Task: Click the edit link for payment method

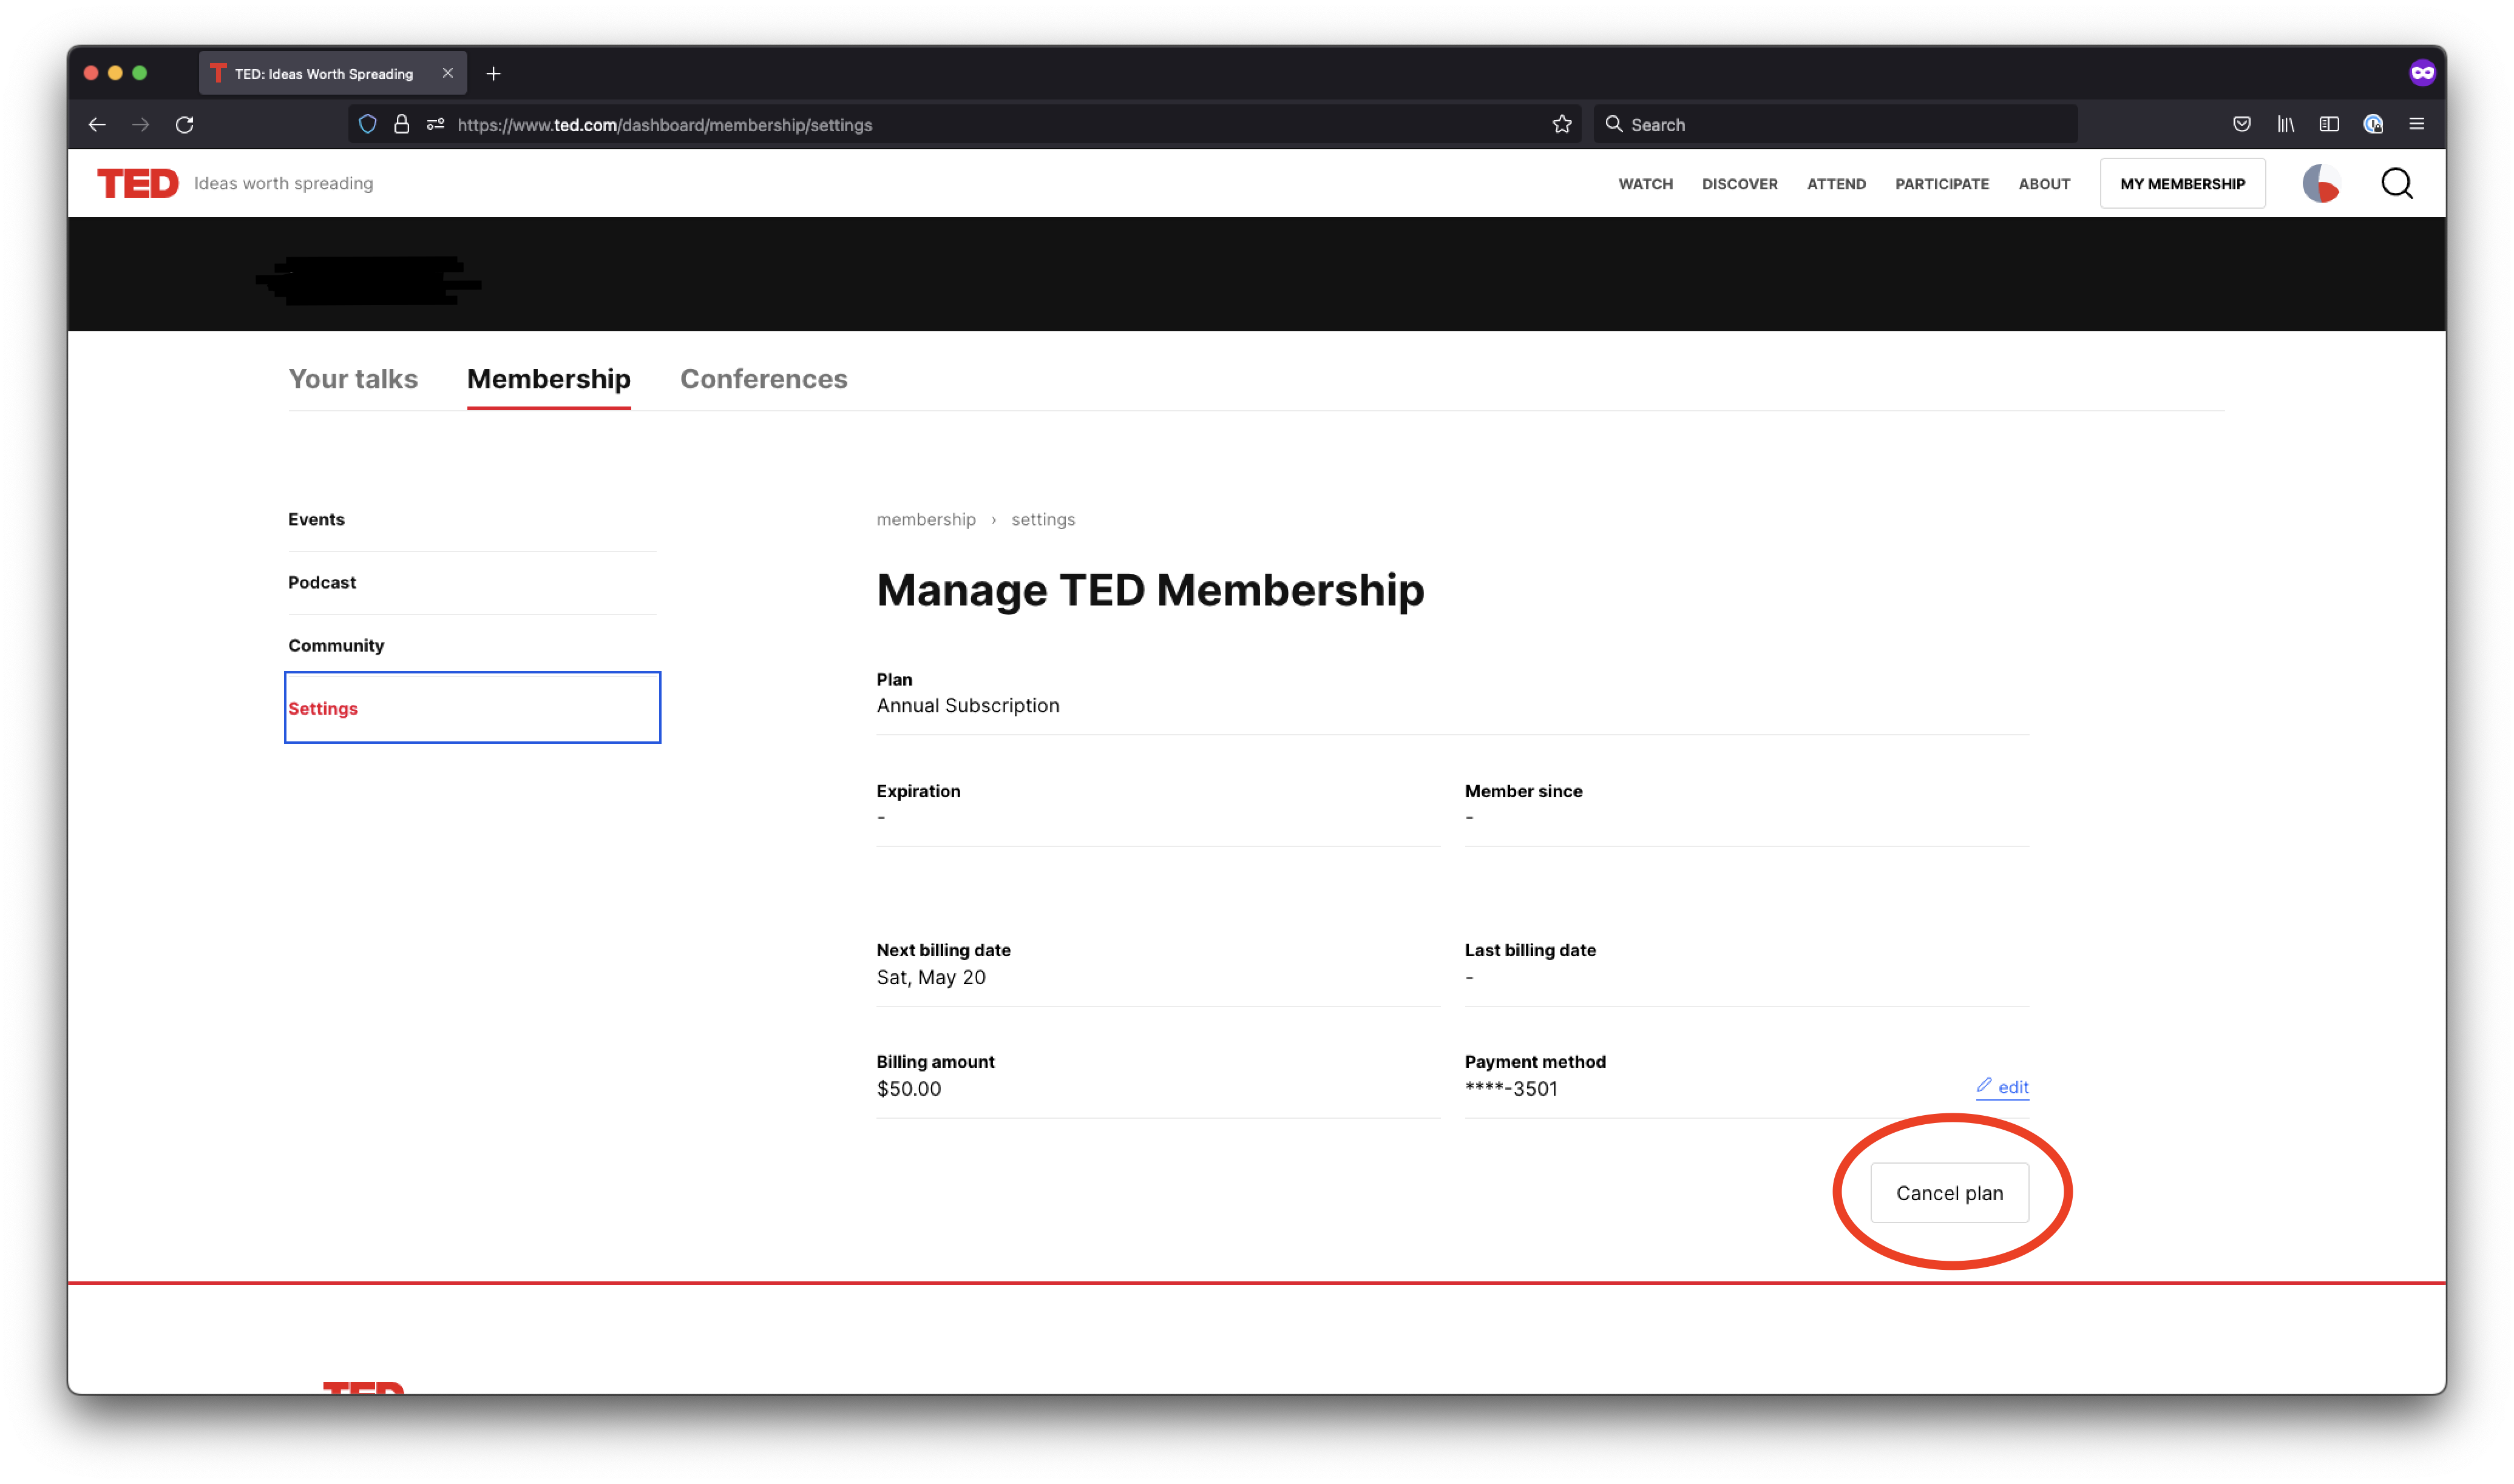Action: tap(2004, 1085)
